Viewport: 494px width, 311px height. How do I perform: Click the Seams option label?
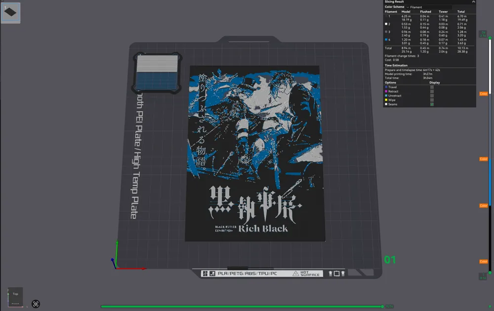[393, 104]
